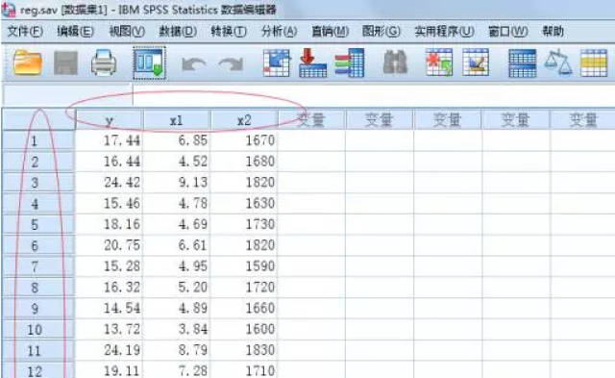Screen dimensions: 615x378
Task: Click the cell with value 15.28
Action: pyautogui.click(x=109, y=266)
